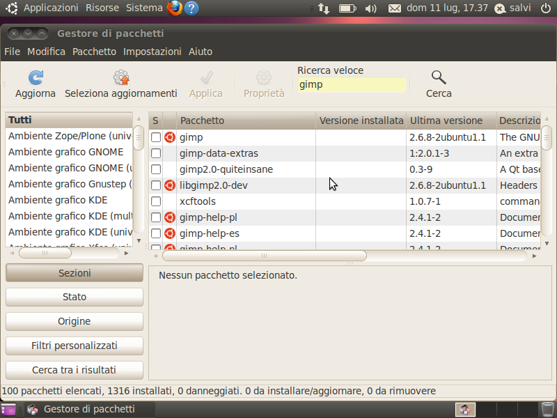Open the Impostazioni menu
This screenshot has width=557, height=418.
152,52
